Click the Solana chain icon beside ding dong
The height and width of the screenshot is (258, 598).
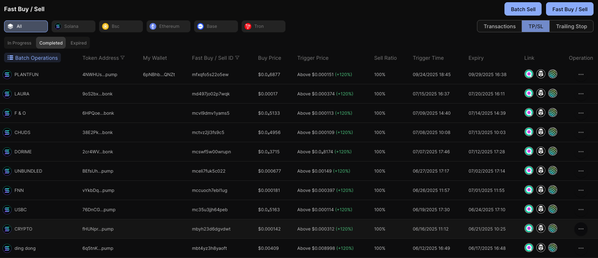7,248
